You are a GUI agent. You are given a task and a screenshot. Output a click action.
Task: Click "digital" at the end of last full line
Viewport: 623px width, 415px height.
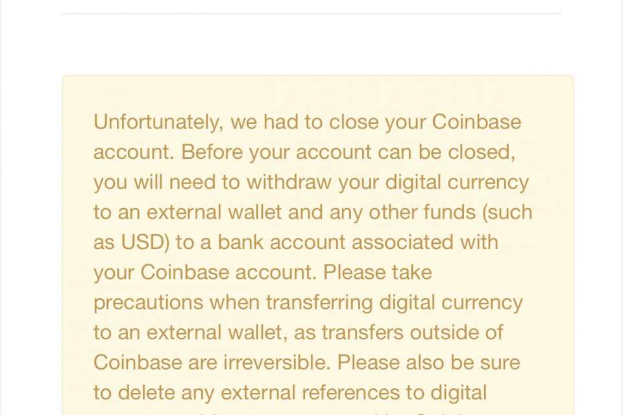pyautogui.click(x=459, y=393)
